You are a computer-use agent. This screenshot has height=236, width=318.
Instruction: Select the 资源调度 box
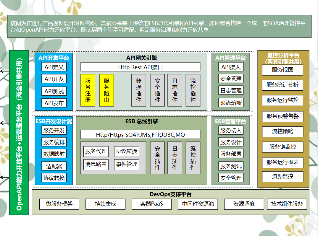[x=244, y=204]
